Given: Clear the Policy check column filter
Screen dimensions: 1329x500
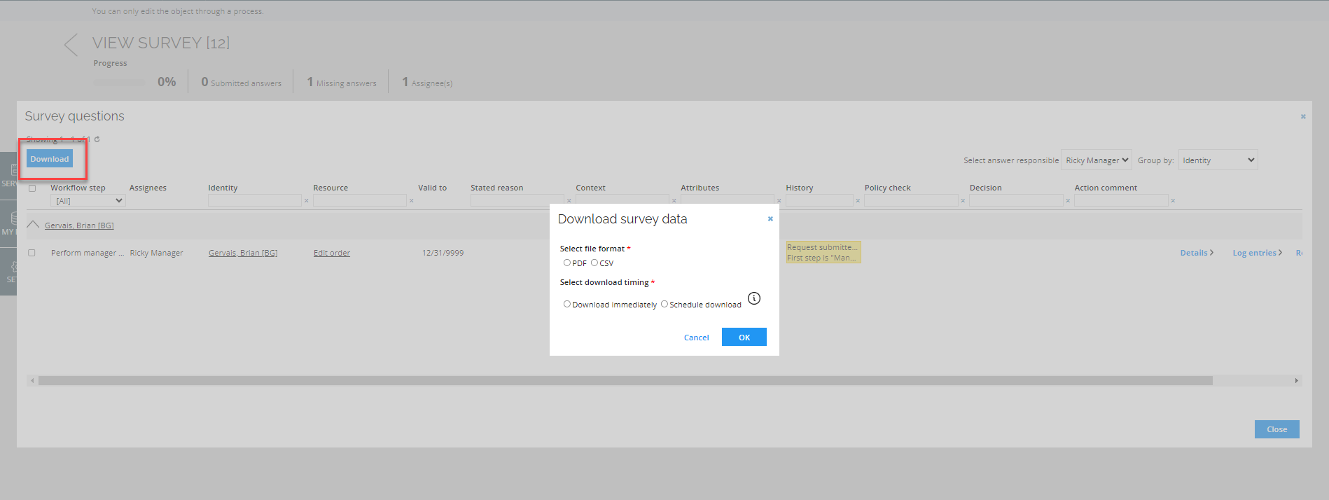Looking at the screenshot, I should (x=963, y=201).
